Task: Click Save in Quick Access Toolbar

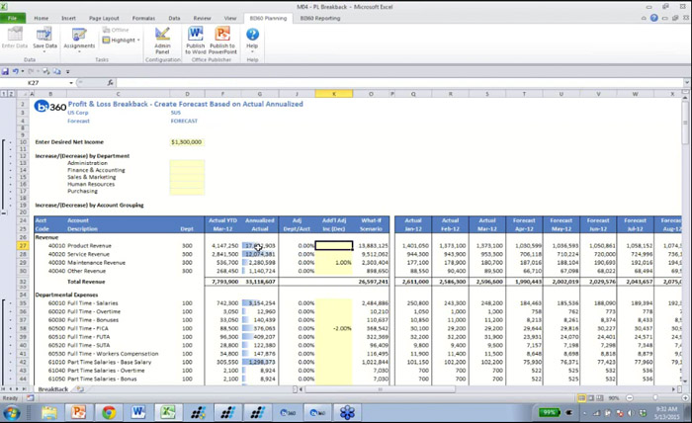Action: 6,72
